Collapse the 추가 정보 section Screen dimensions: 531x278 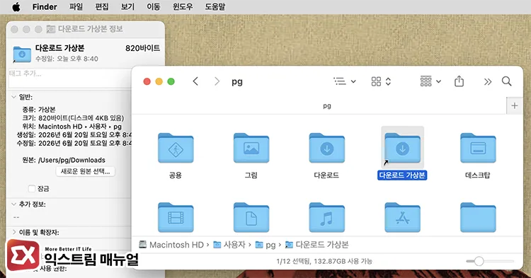14,204
